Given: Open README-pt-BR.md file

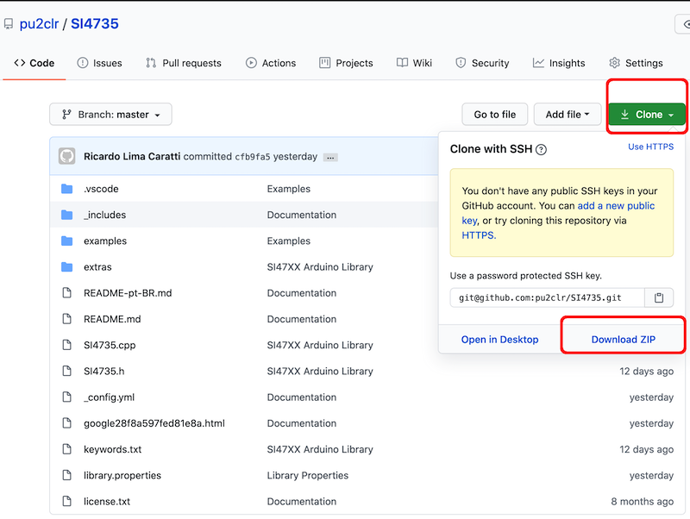Looking at the screenshot, I should click(128, 293).
